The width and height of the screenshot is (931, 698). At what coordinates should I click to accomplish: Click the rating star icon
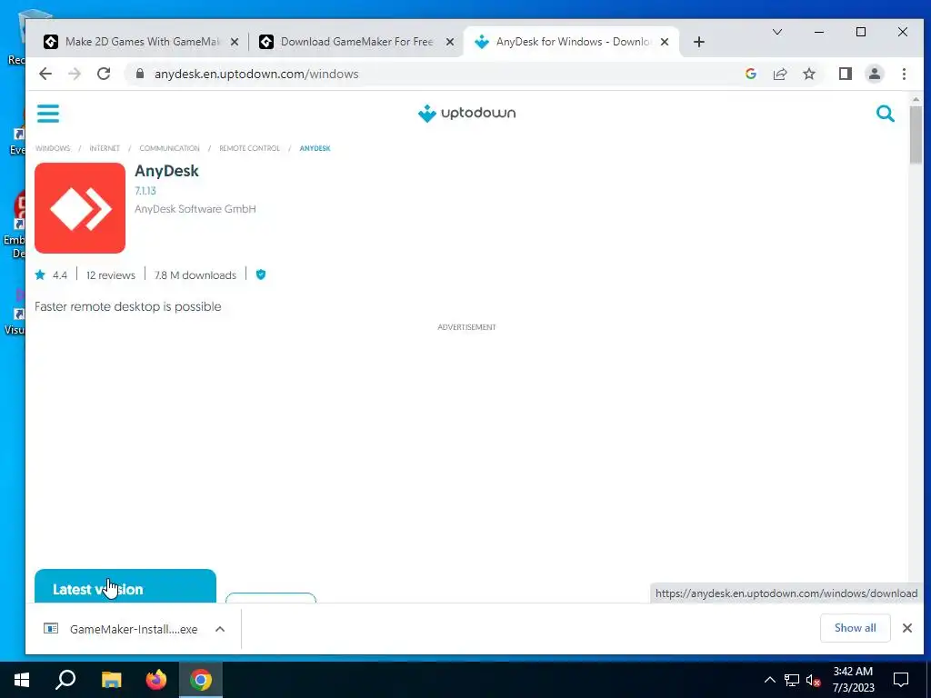40,274
